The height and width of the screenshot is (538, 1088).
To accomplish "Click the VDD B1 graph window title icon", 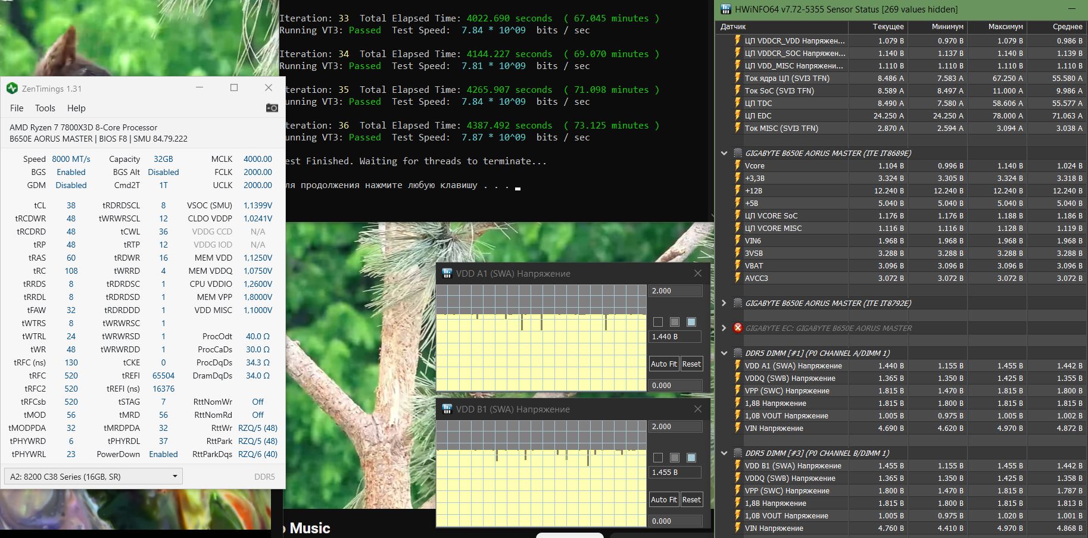I will [x=447, y=409].
